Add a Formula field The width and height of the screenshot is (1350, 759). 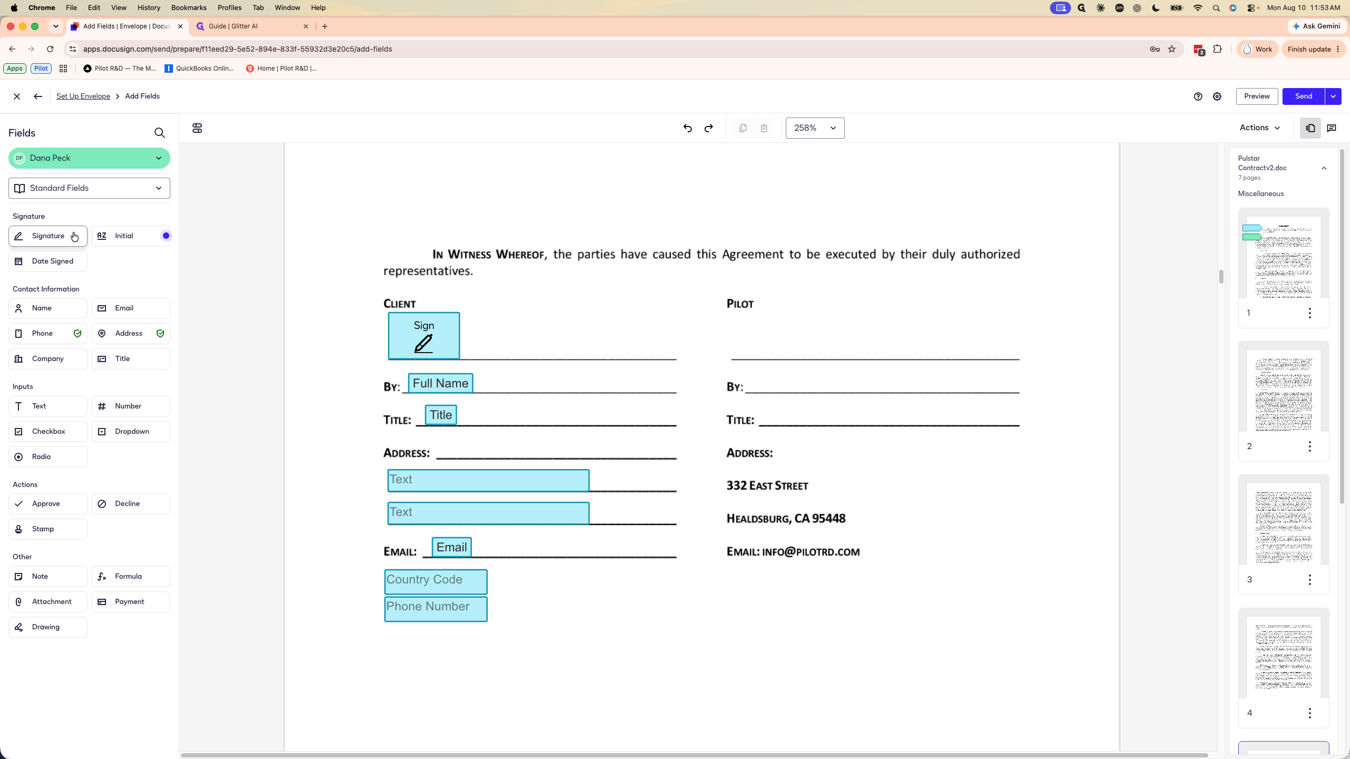[131, 576]
